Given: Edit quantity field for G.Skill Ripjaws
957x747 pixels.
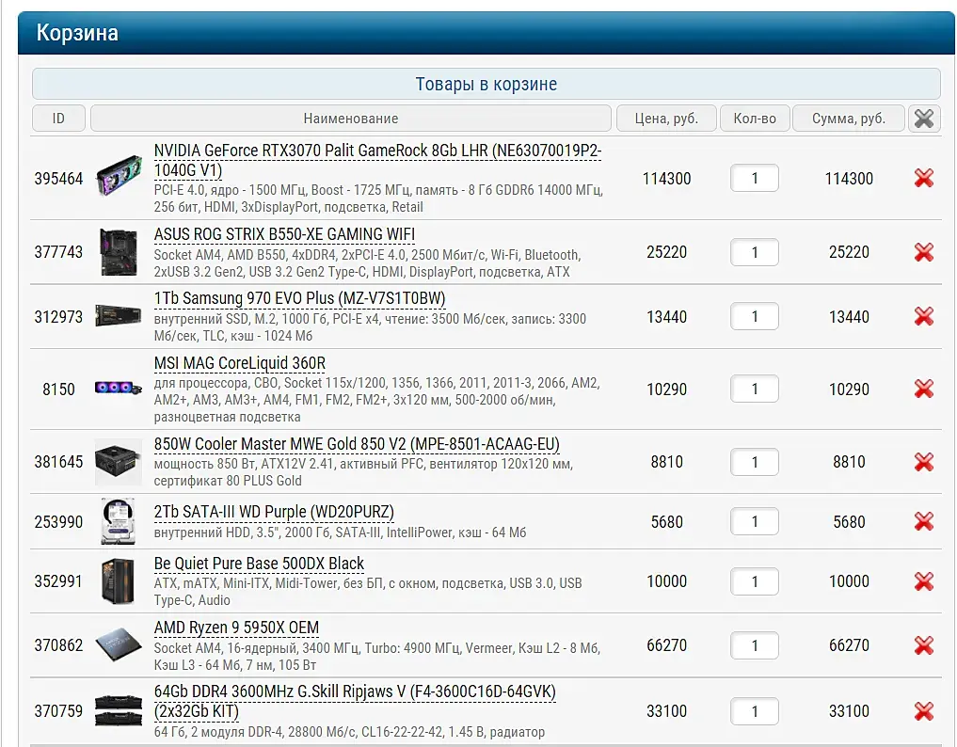Looking at the screenshot, I should coord(755,711).
